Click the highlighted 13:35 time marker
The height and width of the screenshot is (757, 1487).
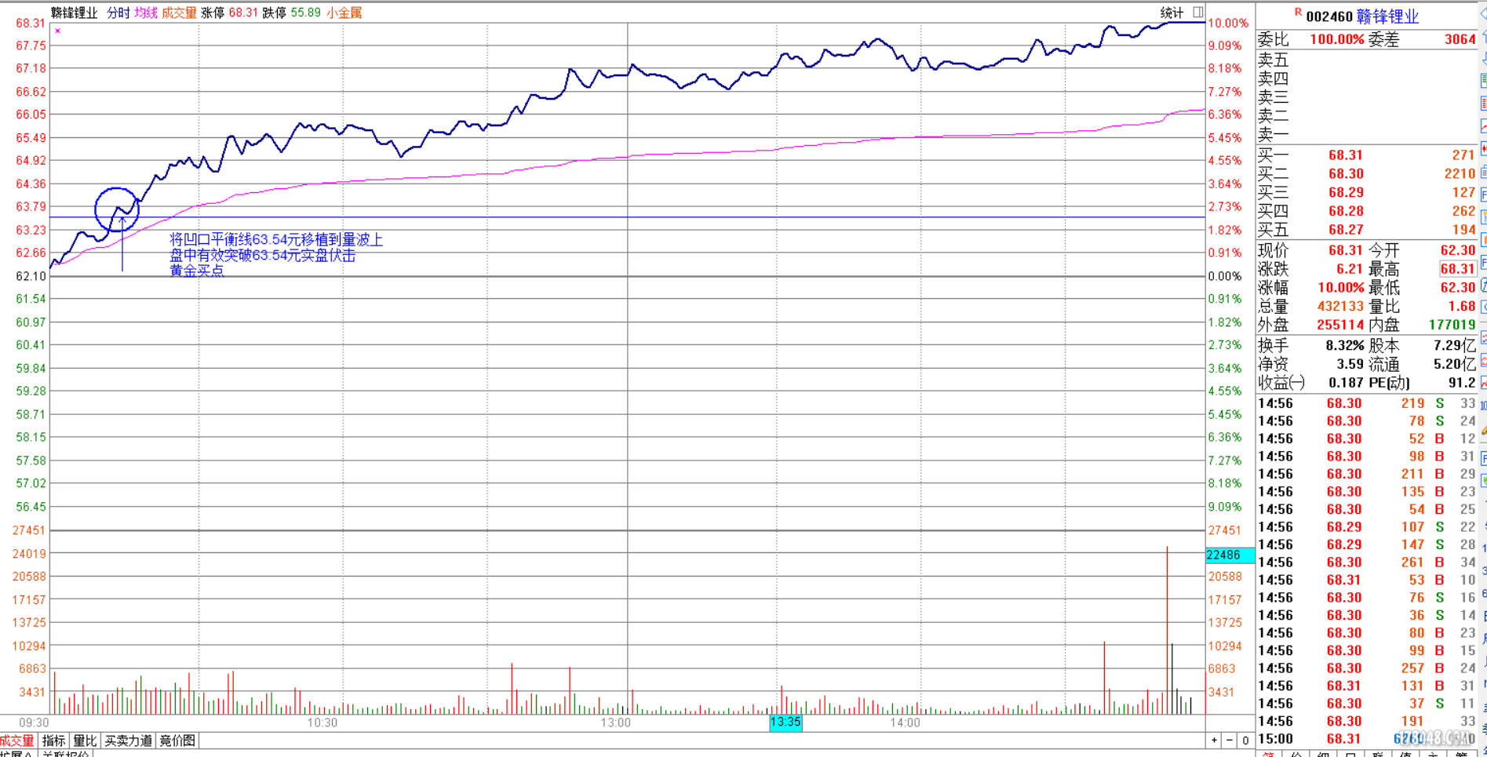785,722
